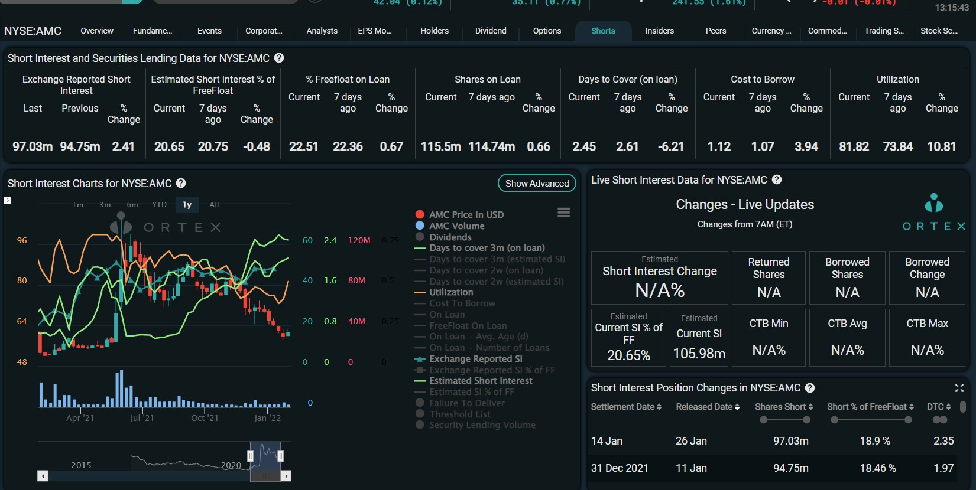Select the Shorts tab
976x490 pixels.
coord(603,31)
